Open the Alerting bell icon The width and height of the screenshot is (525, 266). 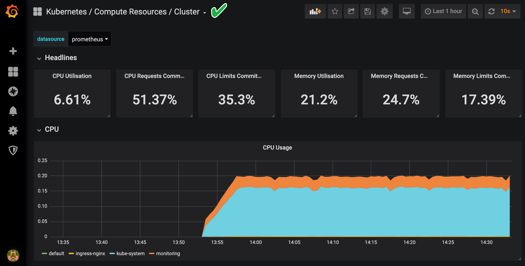(x=13, y=111)
